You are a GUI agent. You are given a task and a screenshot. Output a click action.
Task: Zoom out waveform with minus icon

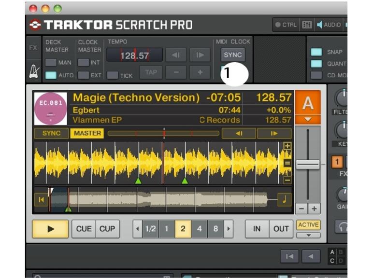(287, 180)
